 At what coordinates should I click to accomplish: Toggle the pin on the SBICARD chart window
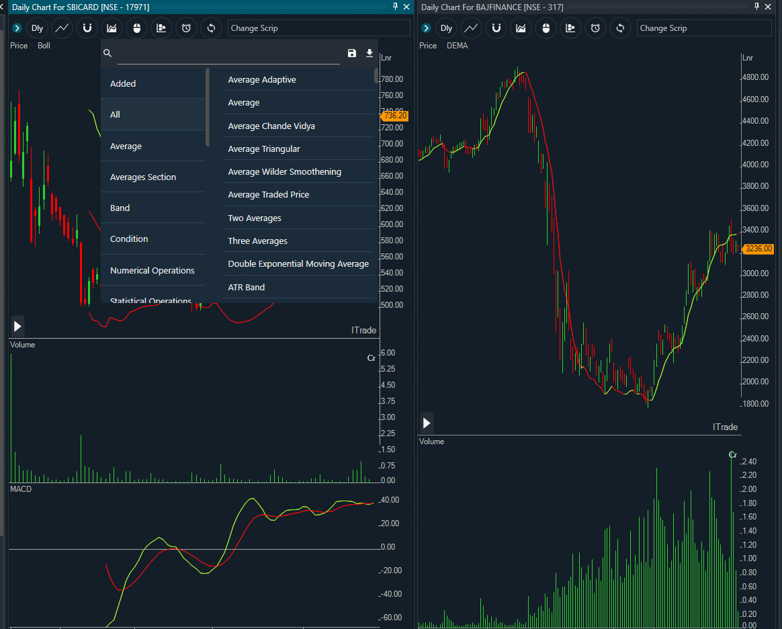[395, 7]
